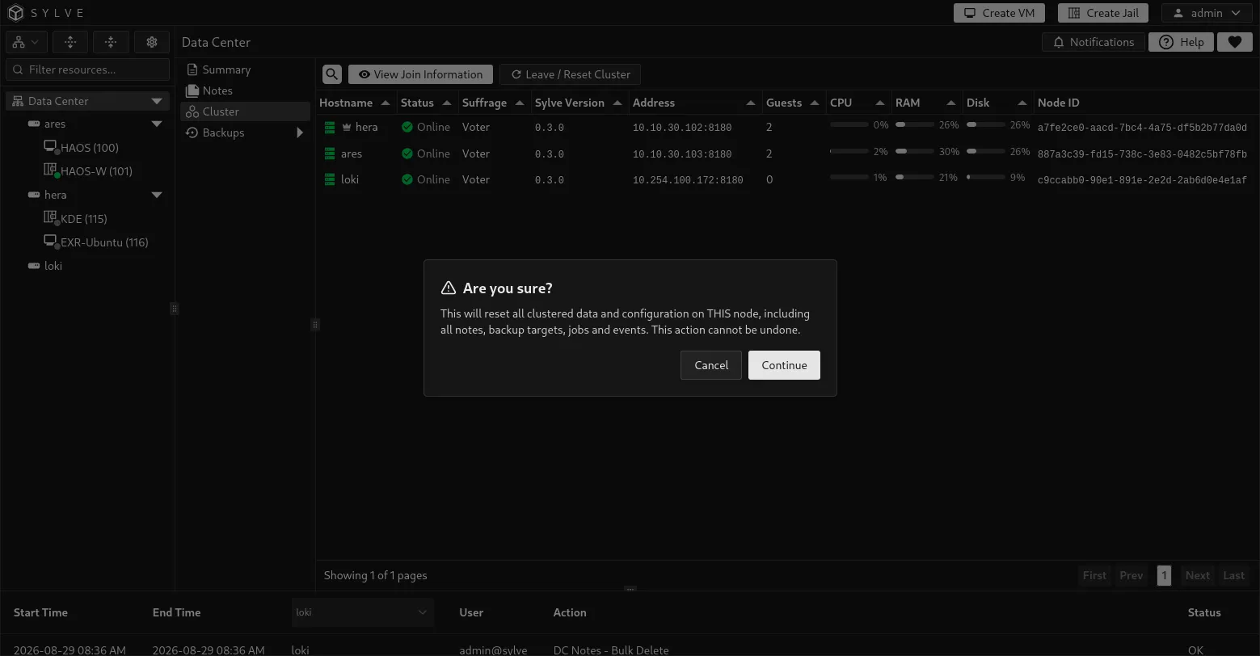
Task: Click the hera row server icon
Action: [330, 127]
